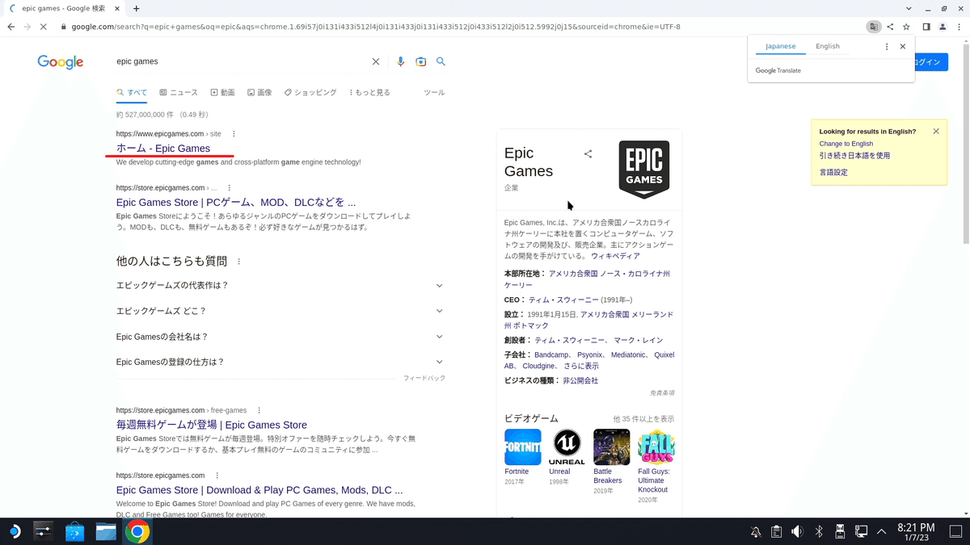The height and width of the screenshot is (545, 970).
Task: Click the ログイン sign-in button
Action: point(931,62)
